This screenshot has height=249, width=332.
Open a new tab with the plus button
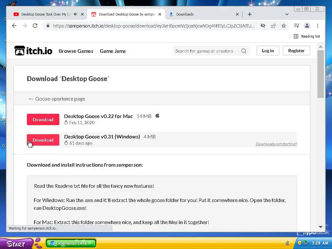(250, 14)
